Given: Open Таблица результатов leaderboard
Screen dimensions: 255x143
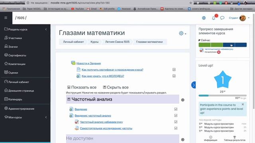Looking at the screenshot, I should click(235, 139).
